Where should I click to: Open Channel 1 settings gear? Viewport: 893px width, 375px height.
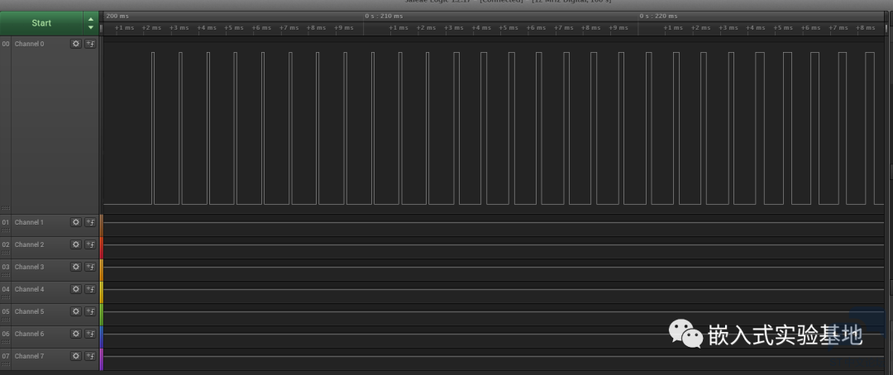coord(76,222)
